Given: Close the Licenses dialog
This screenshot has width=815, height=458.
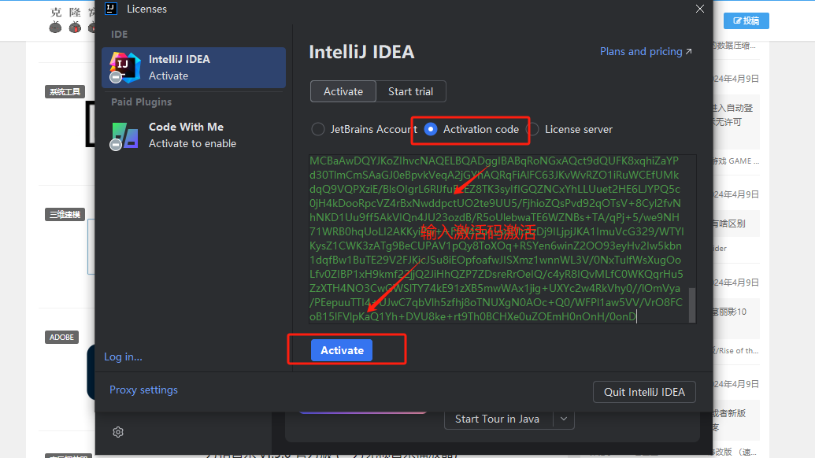Looking at the screenshot, I should point(700,9).
